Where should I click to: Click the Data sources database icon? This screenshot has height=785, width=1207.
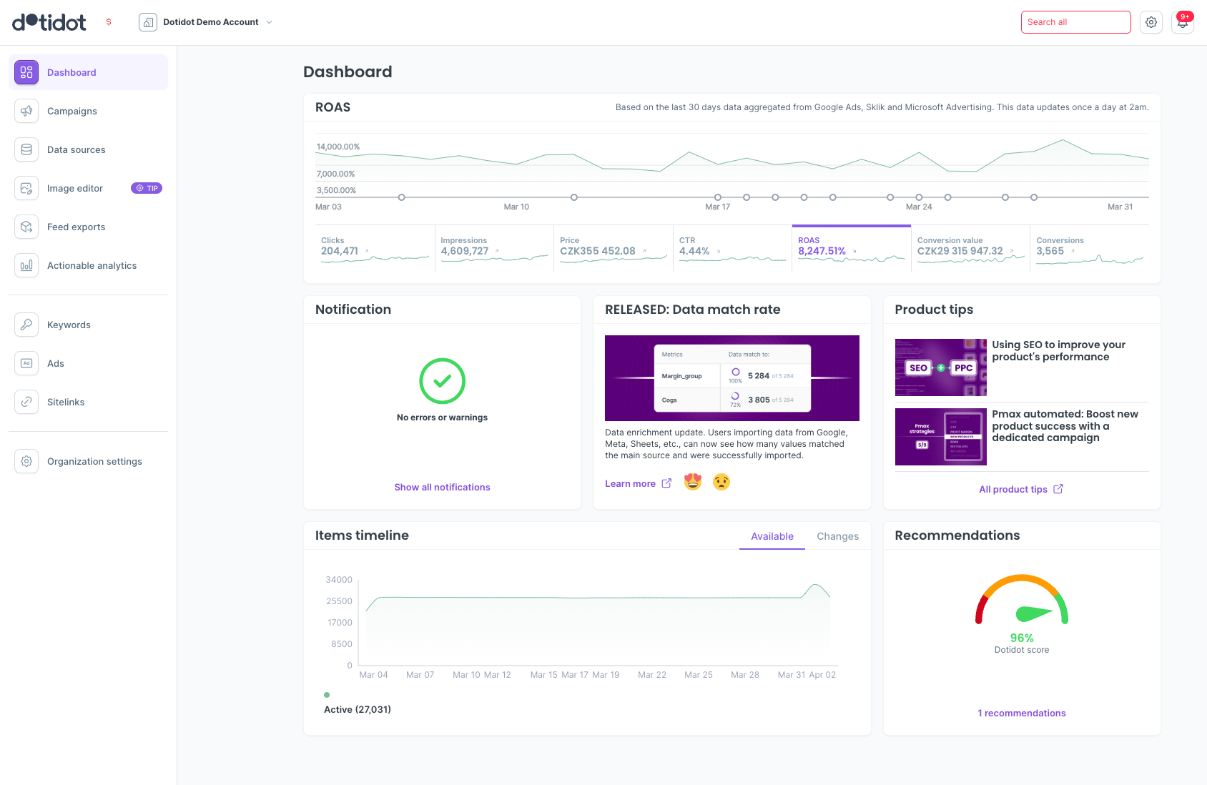pos(26,149)
